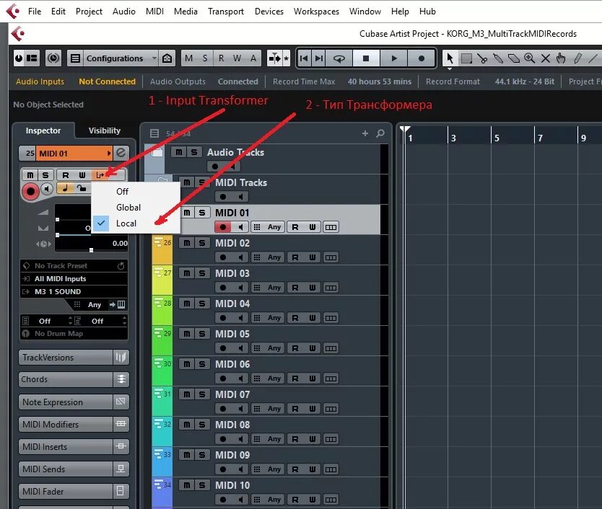Expand the Chords inspector section
Screen dimensions: 602x509
(74, 379)
